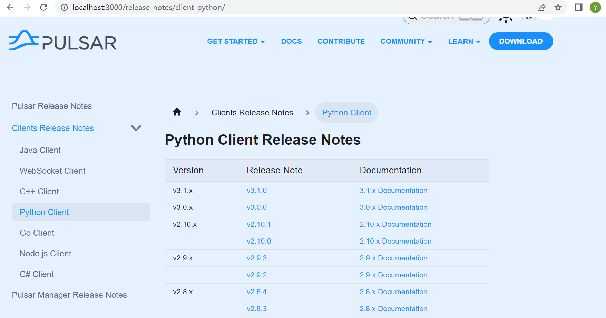Open the v2.8.4 release note
The width and height of the screenshot is (606, 318).
tap(257, 292)
